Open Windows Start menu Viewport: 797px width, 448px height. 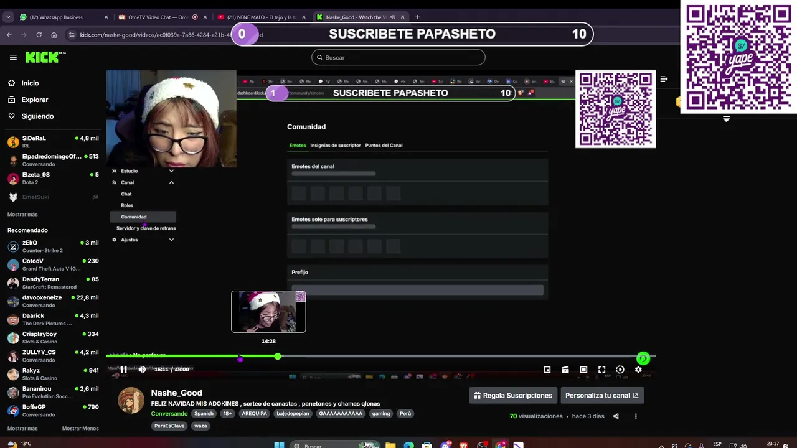pyautogui.click(x=280, y=446)
